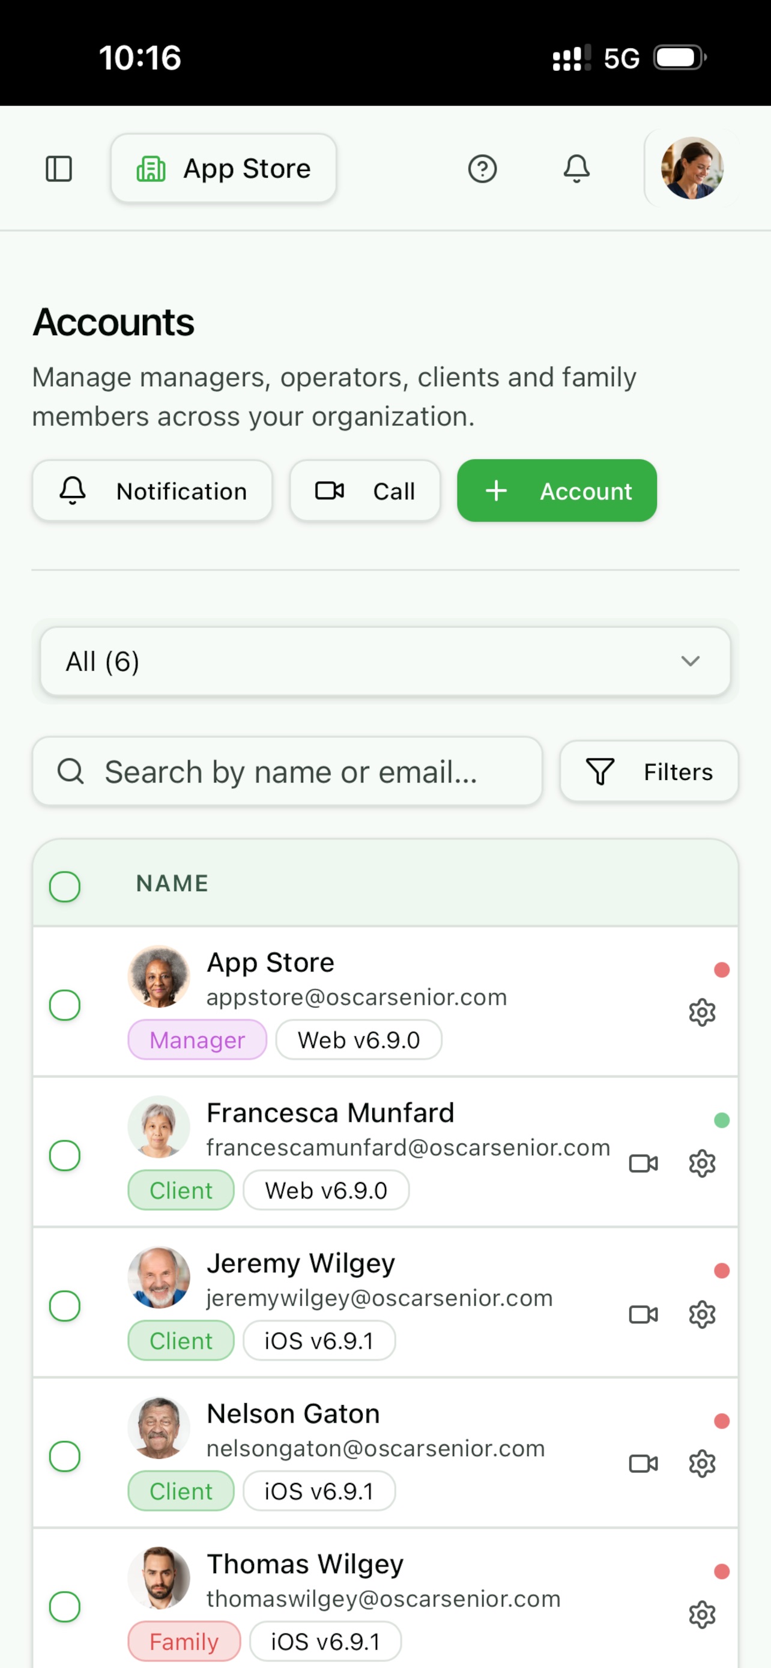Image resolution: width=771 pixels, height=1668 pixels.
Task: Start video call with Francesca Munfard
Action: pos(644,1164)
